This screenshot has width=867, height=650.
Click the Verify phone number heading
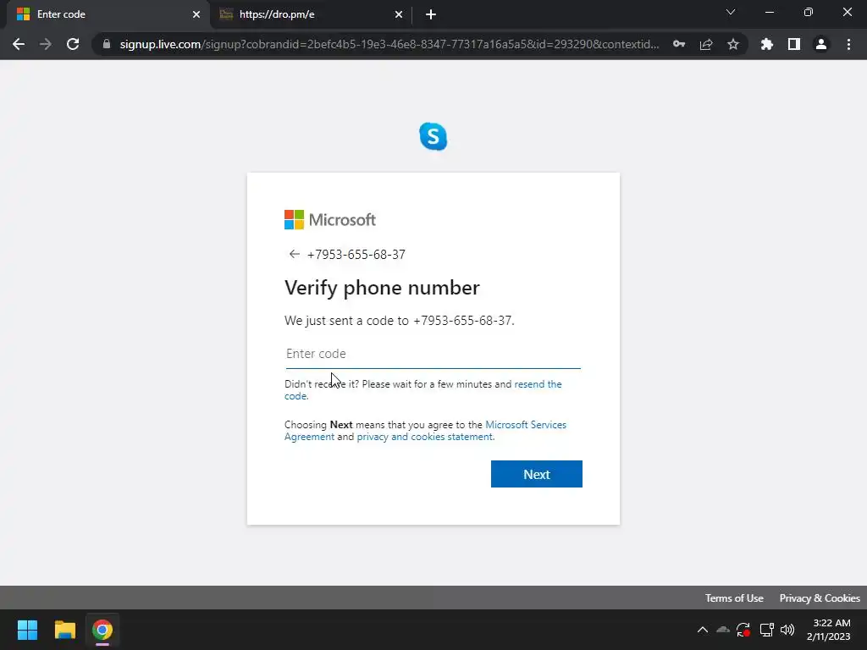382,288
